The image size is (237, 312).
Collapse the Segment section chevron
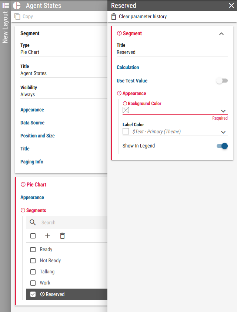coord(221,34)
